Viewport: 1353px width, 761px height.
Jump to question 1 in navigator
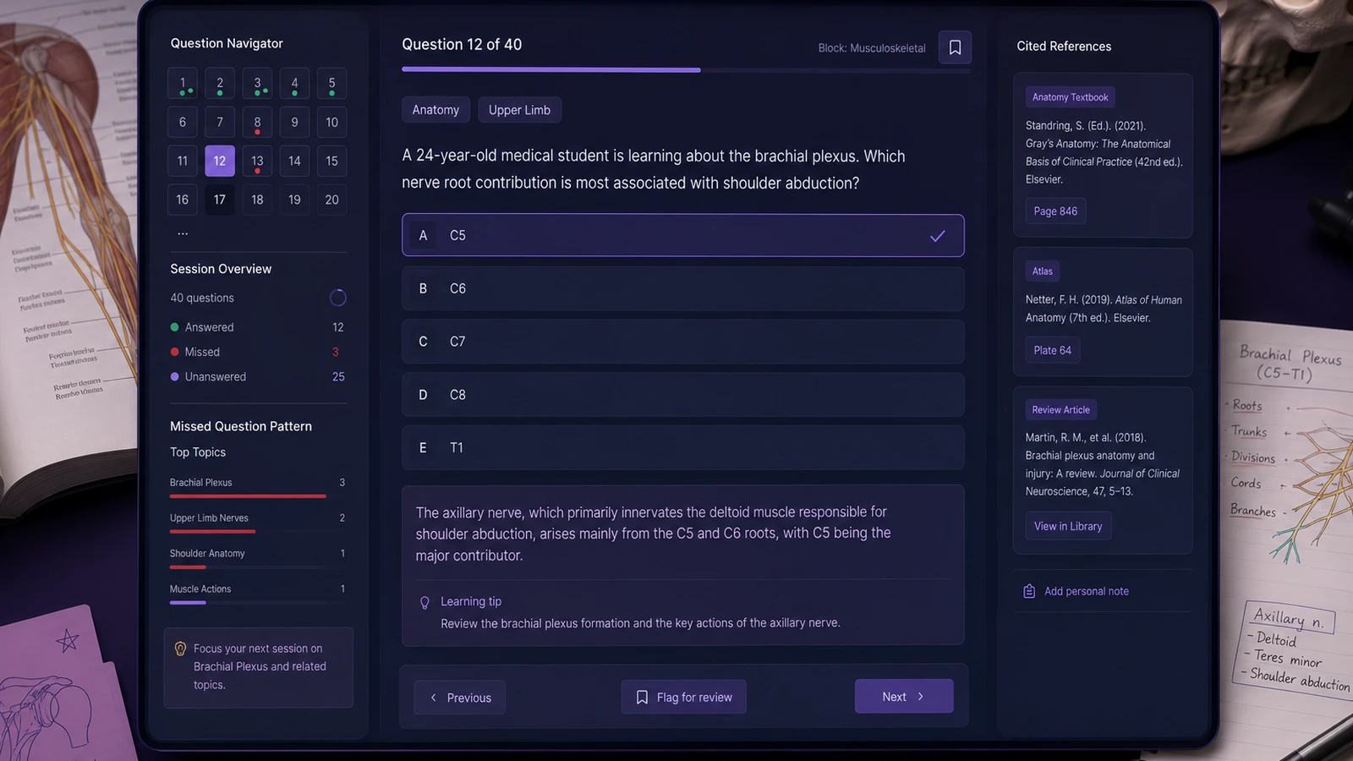click(x=183, y=84)
